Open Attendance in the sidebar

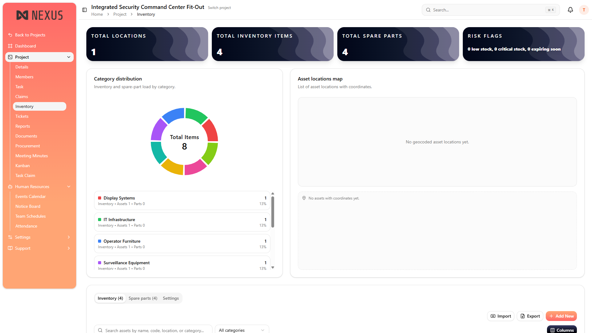[26, 226]
